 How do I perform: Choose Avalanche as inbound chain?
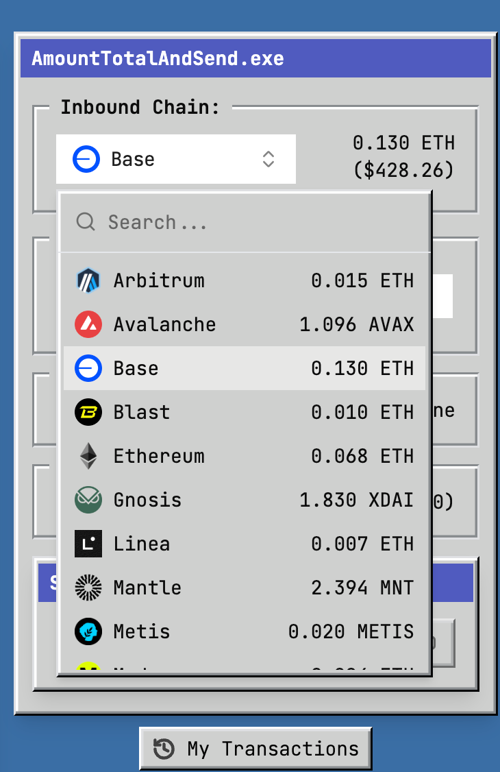point(245,324)
